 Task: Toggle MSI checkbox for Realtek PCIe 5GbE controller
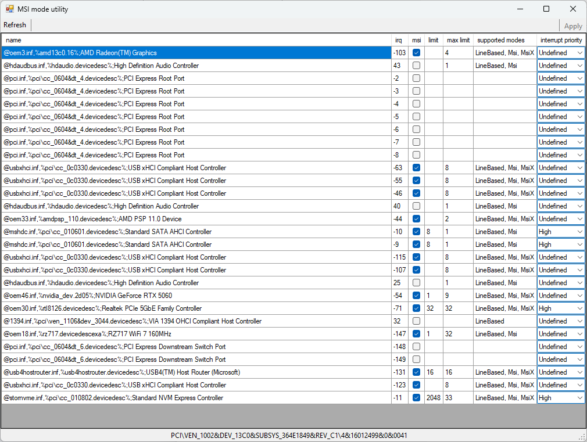coord(416,308)
